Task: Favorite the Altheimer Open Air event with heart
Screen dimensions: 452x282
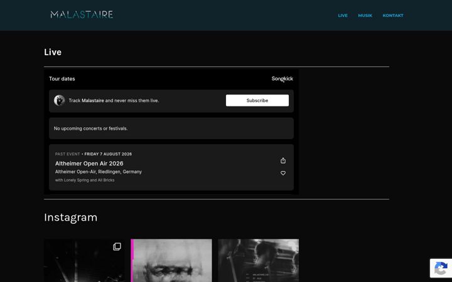Action: coord(283,173)
